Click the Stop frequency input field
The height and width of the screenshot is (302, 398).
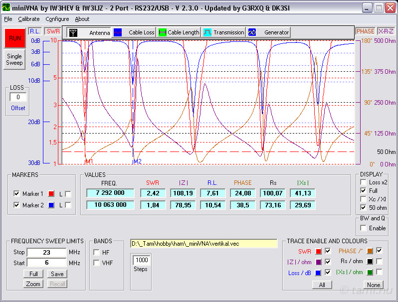tap(46, 252)
